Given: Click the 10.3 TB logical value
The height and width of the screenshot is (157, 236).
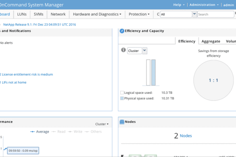Looking at the screenshot, I should tap(167, 93).
